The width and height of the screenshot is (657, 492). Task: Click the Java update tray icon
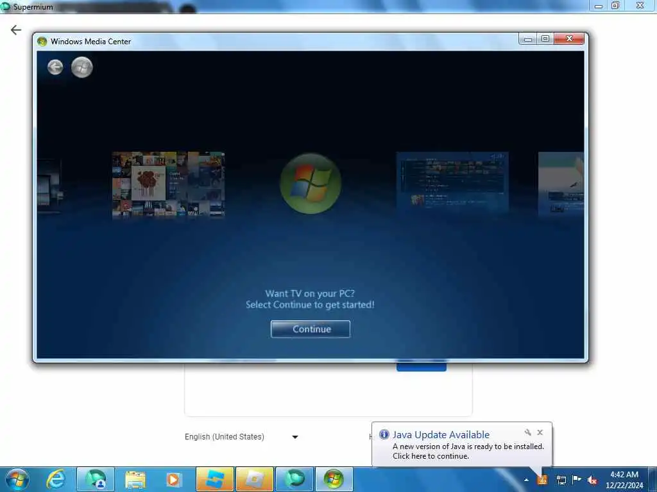543,480
